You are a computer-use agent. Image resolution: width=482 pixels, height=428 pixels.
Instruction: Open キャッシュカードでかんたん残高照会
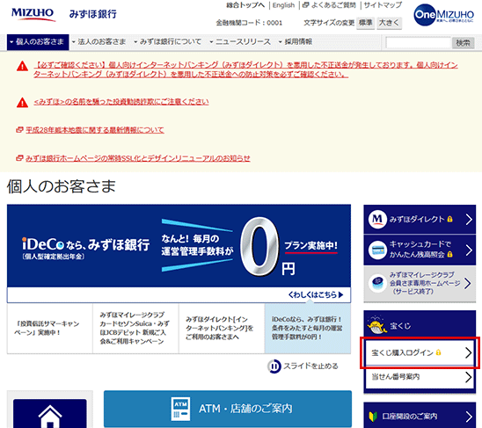pos(420,250)
